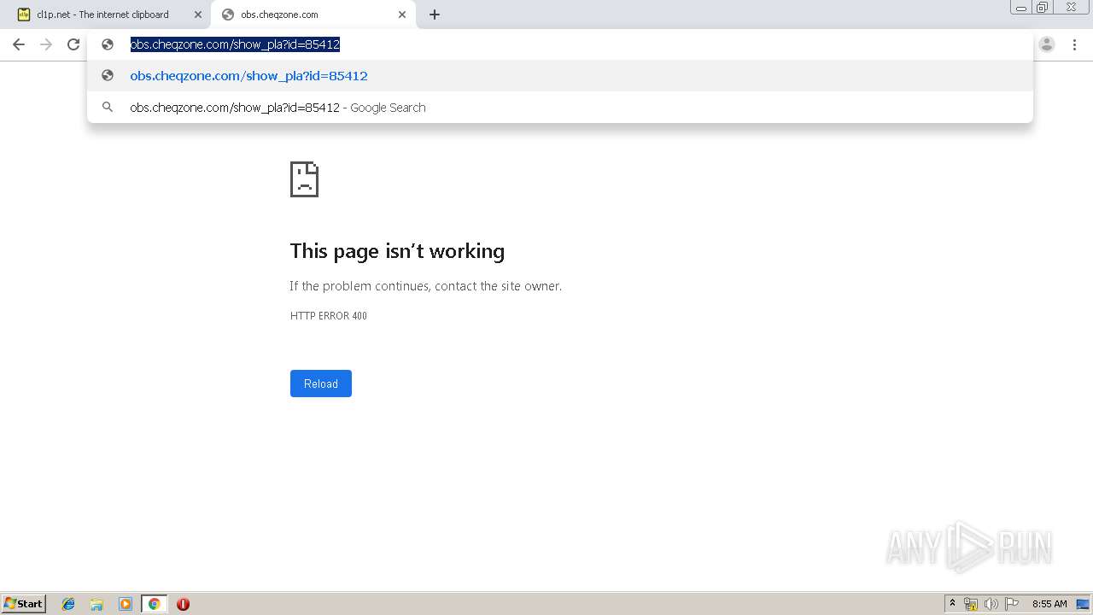Viewport: 1093px width, 615px height.
Task: Open the Chrome profile avatar
Action: click(x=1047, y=44)
